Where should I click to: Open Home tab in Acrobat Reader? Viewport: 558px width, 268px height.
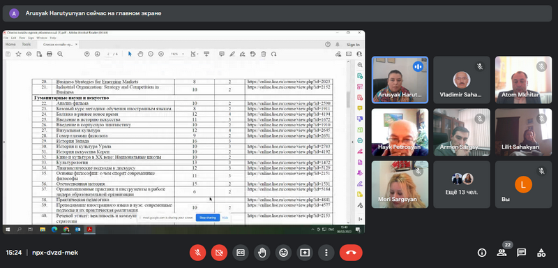point(10,45)
